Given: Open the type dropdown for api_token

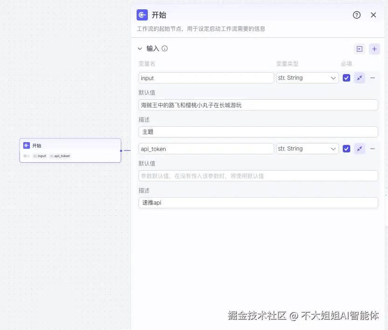Looking at the screenshot, I should pos(307,149).
